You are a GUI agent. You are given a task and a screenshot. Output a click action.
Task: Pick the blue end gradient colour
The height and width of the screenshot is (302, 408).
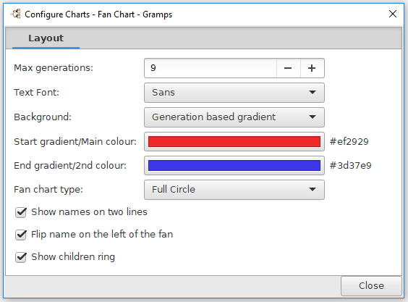(234, 165)
